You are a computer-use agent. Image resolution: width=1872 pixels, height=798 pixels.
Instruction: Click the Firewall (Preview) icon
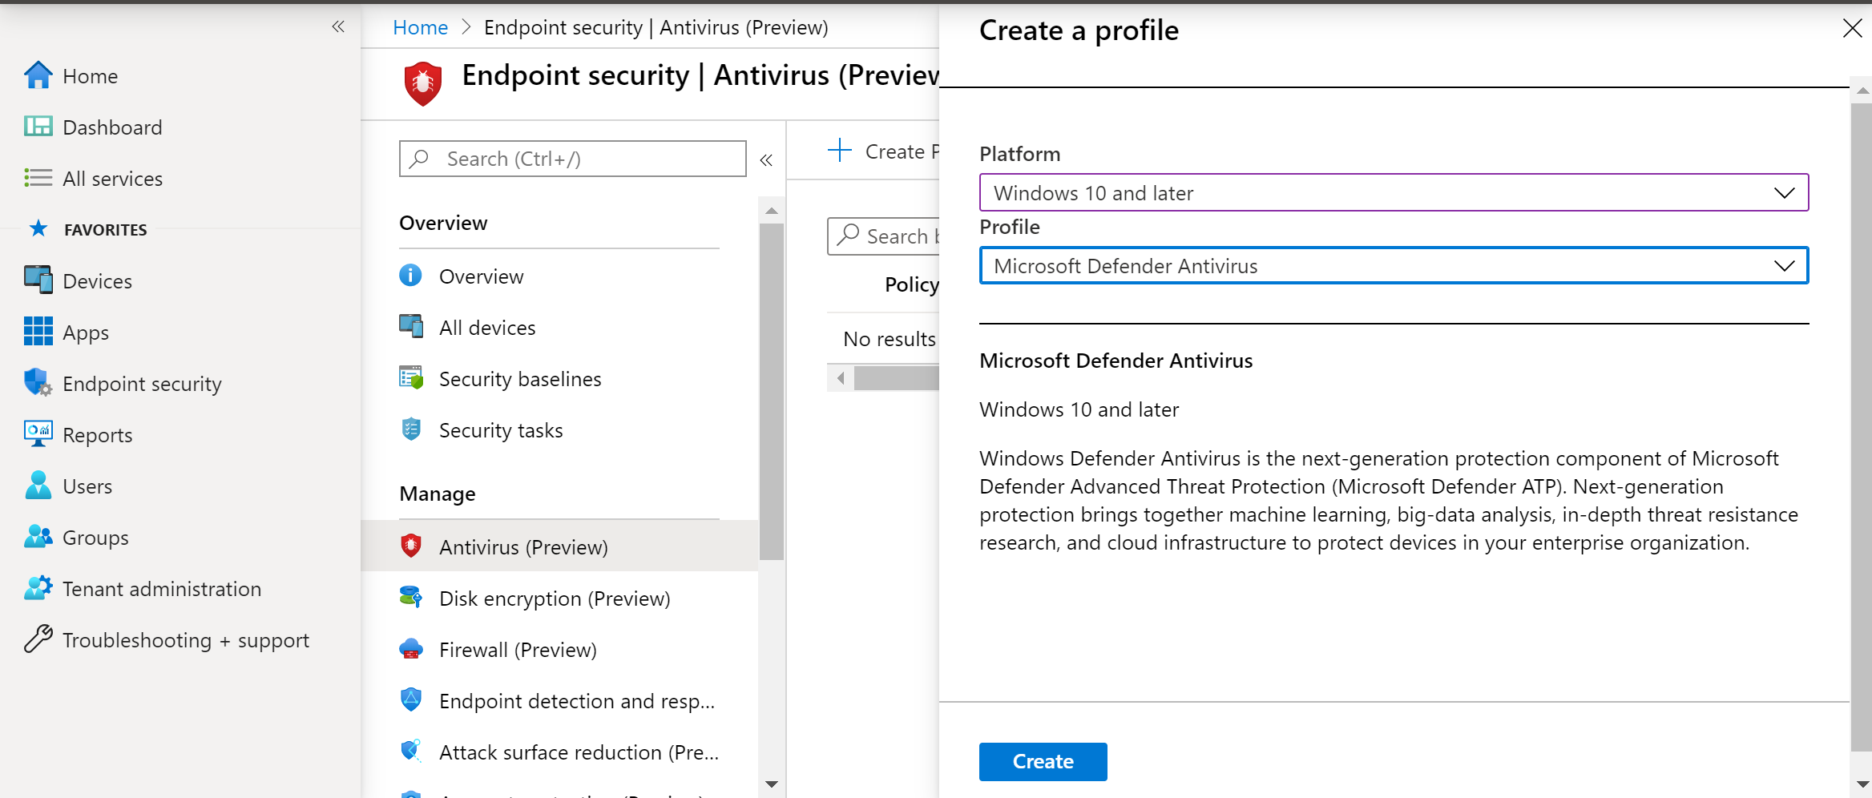point(411,649)
